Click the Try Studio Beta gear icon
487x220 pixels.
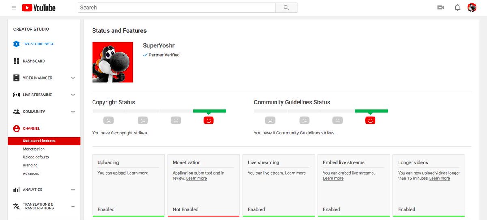point(17,44)
